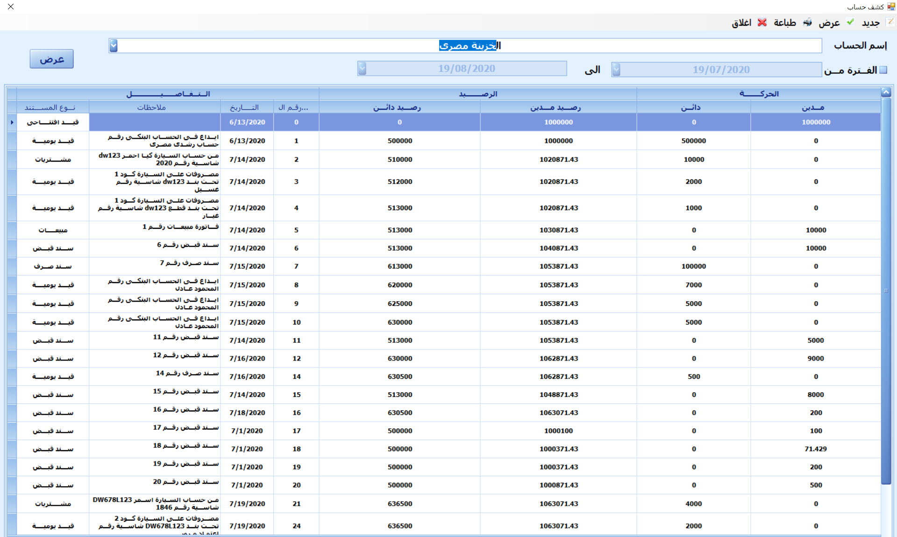897x537 pixels.
Task: Open the جديد toolbar item
Action: 871,22
